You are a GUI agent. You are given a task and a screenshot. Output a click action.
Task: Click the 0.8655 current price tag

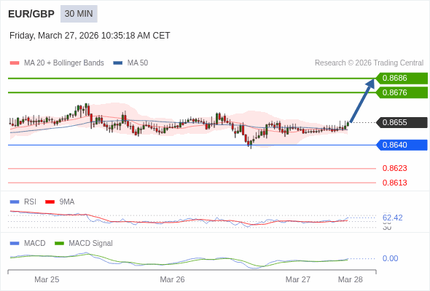click(x=402, y=122)
